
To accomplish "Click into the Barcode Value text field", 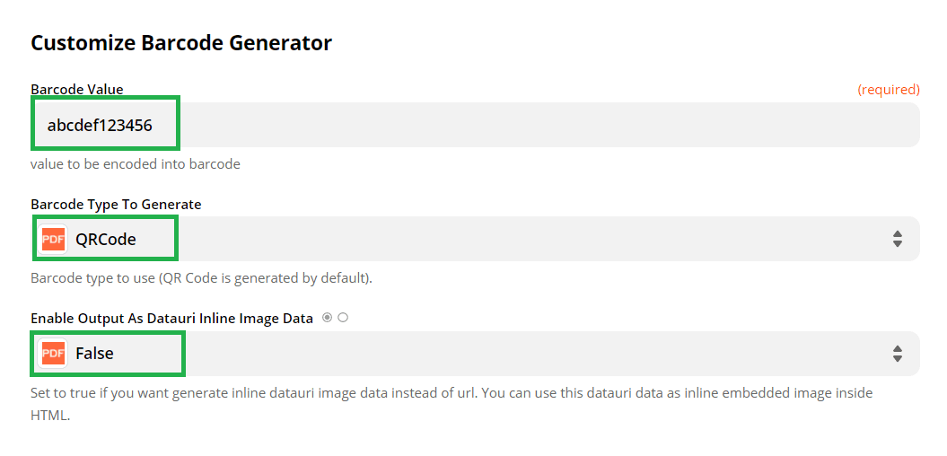I will click(x=539, y=125).
